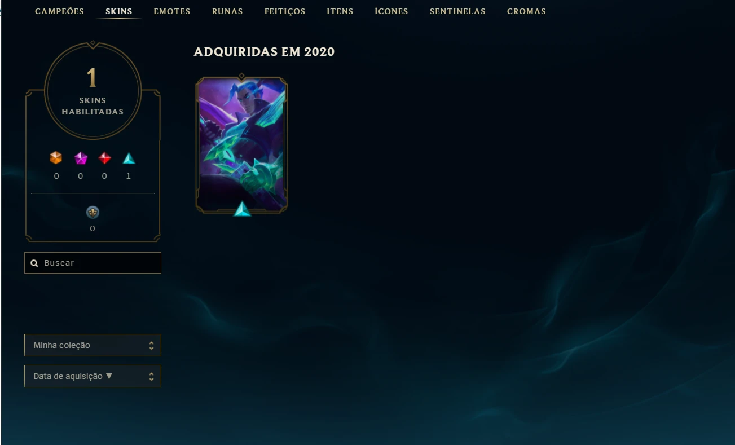Click the Buscar search field
Screen dimensions: 735x445
pos(93,263)
